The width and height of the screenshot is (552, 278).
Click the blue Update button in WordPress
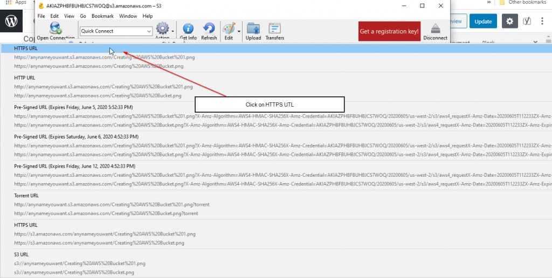click(x=483, y=21)
